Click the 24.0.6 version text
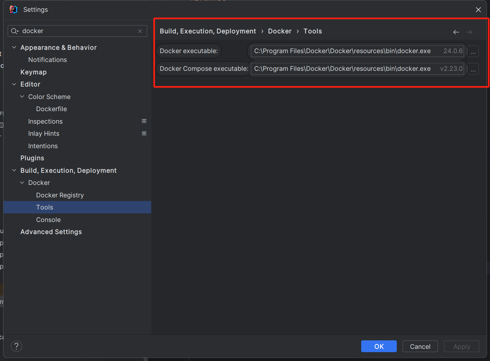This screenshot has height=361, width=490. click(x=453, y=51)
